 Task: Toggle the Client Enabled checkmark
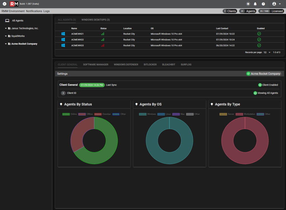point(260,85)
